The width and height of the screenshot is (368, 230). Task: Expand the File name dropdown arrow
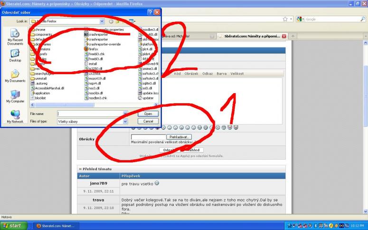pyautogui.click(x=125, y=114)
